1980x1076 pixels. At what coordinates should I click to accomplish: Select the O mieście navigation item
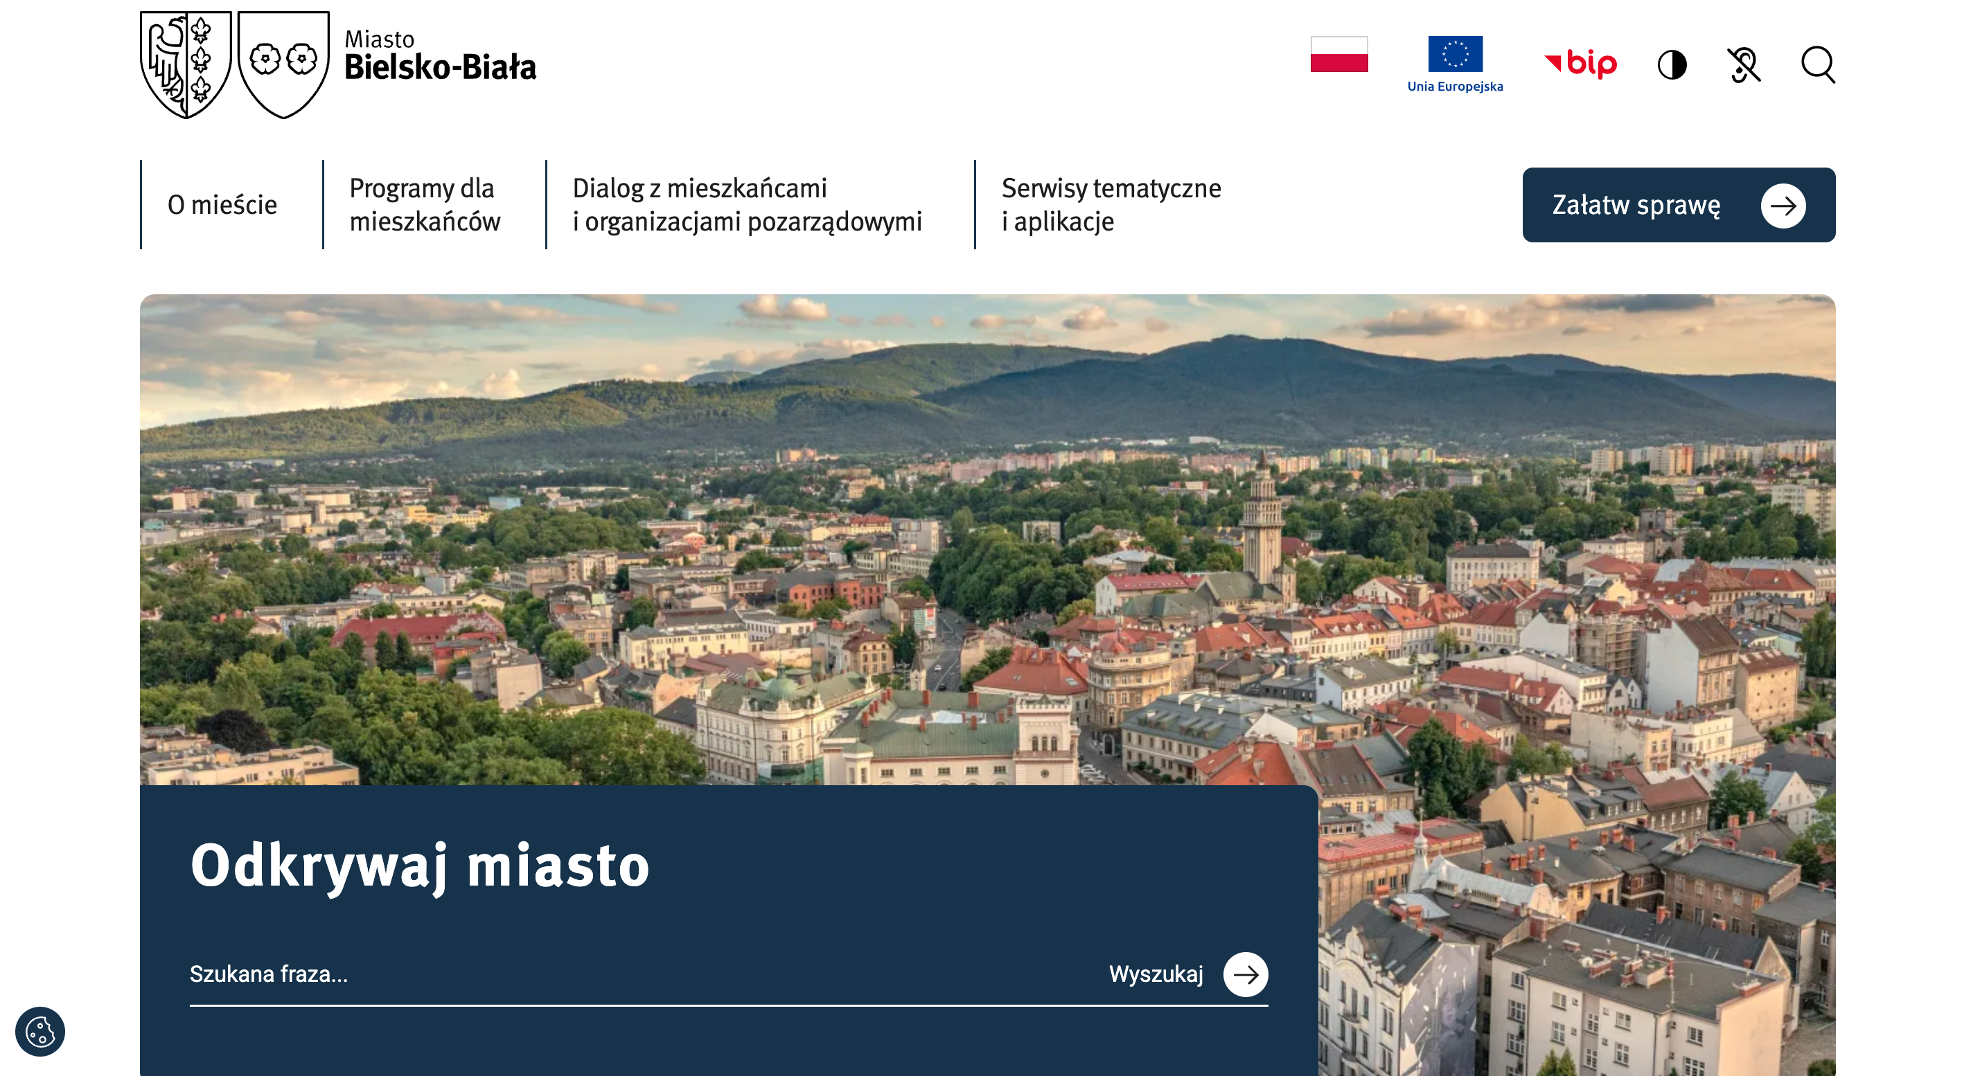pos(222,205)
